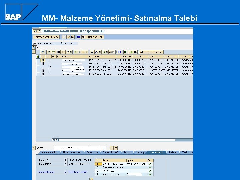This screenshot has height=180, width=240.
Task: Go to next item with down arrow
Action: [x=116, y=148]
